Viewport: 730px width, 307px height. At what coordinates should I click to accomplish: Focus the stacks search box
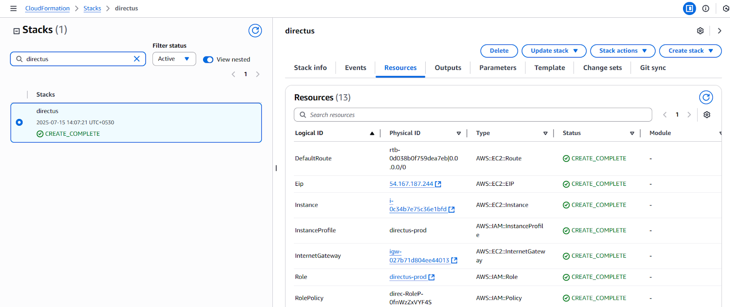pos(78,59)
